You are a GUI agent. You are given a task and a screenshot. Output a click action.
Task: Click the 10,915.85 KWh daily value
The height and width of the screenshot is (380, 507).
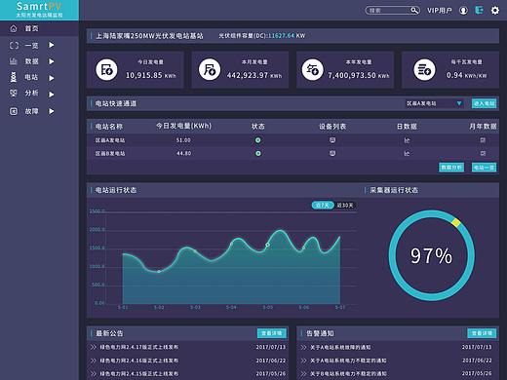[151, 75]
